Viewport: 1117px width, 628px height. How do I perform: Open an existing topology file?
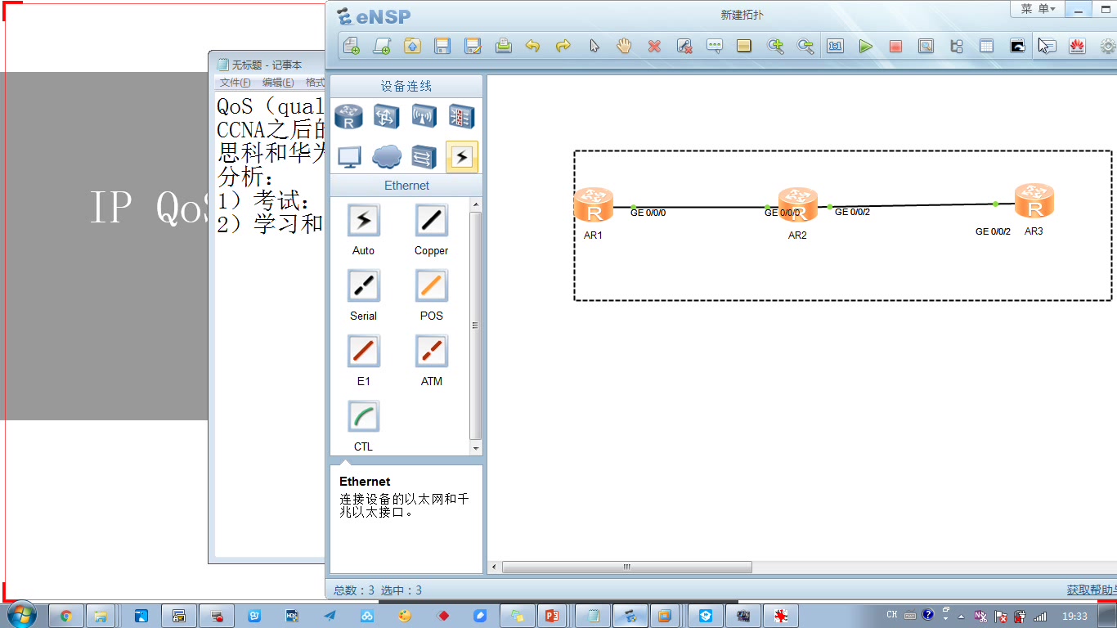412,47
